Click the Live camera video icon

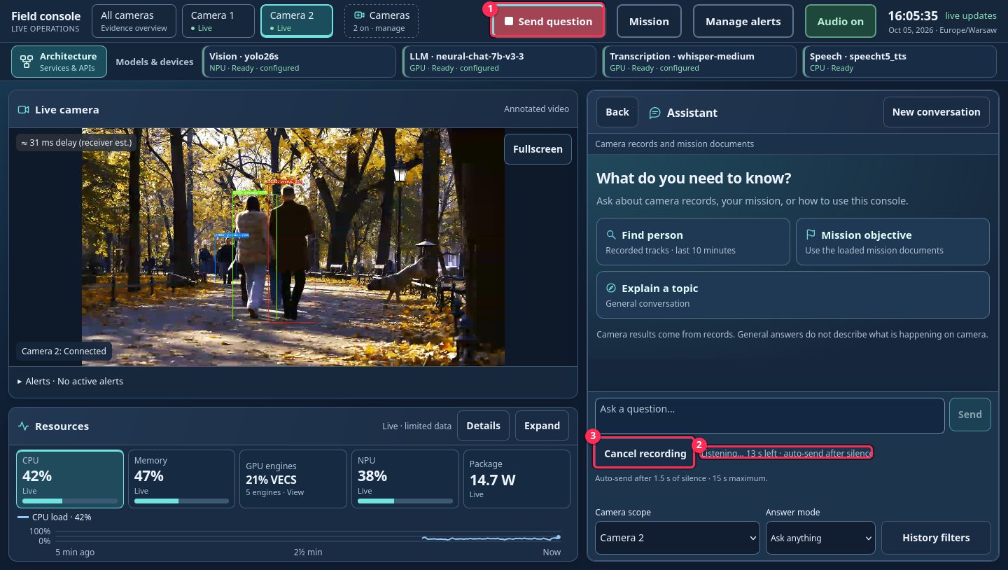[23, 110]
